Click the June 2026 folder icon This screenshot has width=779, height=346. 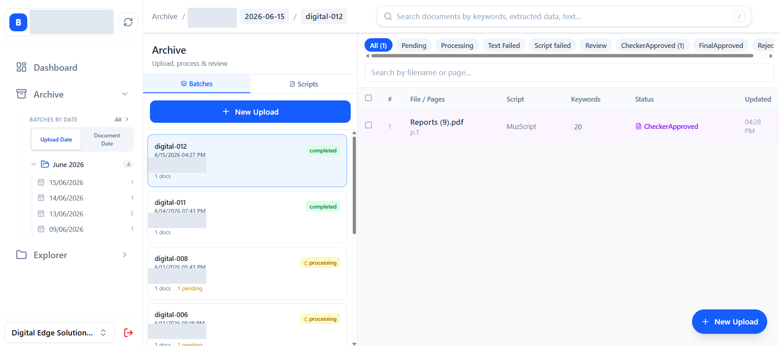click(45, 164)
